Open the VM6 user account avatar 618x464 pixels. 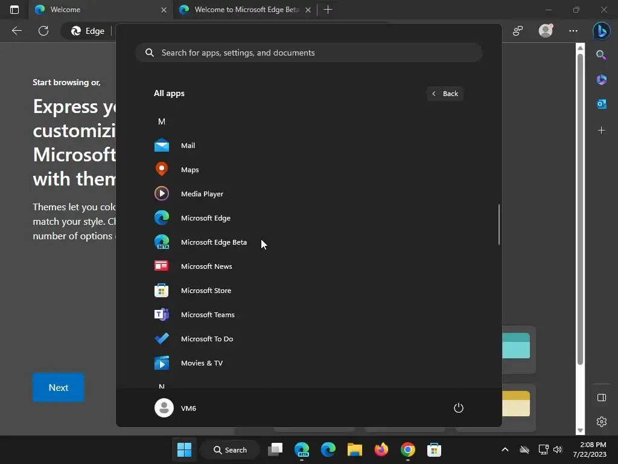164,408
